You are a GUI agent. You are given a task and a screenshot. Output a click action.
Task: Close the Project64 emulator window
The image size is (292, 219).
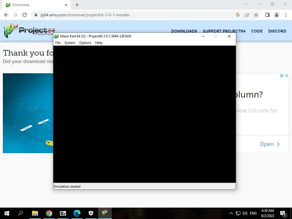(x=229, y=36)
